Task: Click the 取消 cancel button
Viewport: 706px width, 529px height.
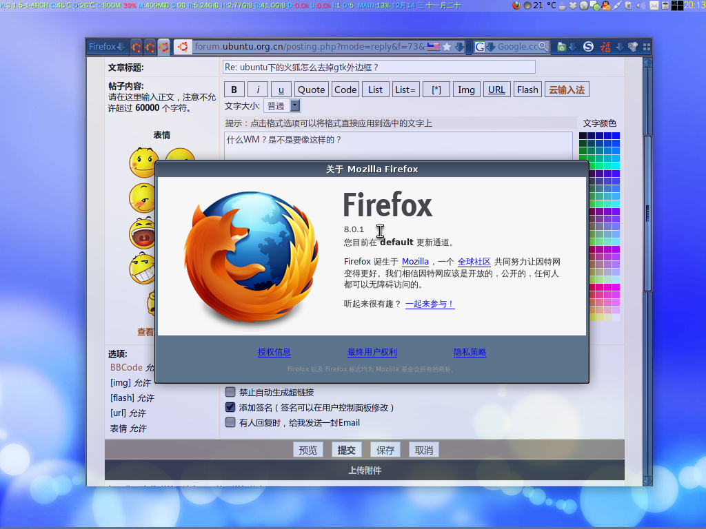Action: pyautogui.click(x=424, y=450)
